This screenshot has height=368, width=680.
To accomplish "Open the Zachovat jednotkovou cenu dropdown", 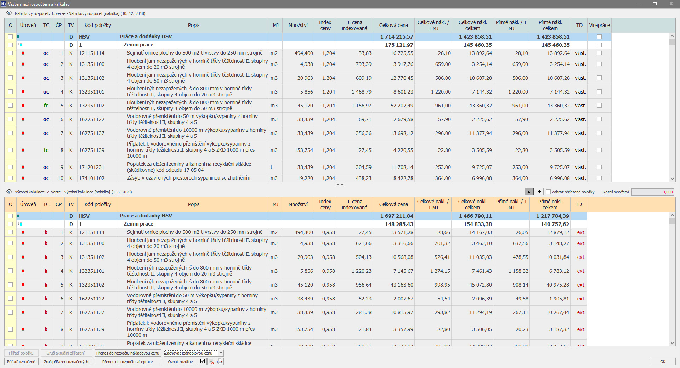I will [x=221, y=353].
